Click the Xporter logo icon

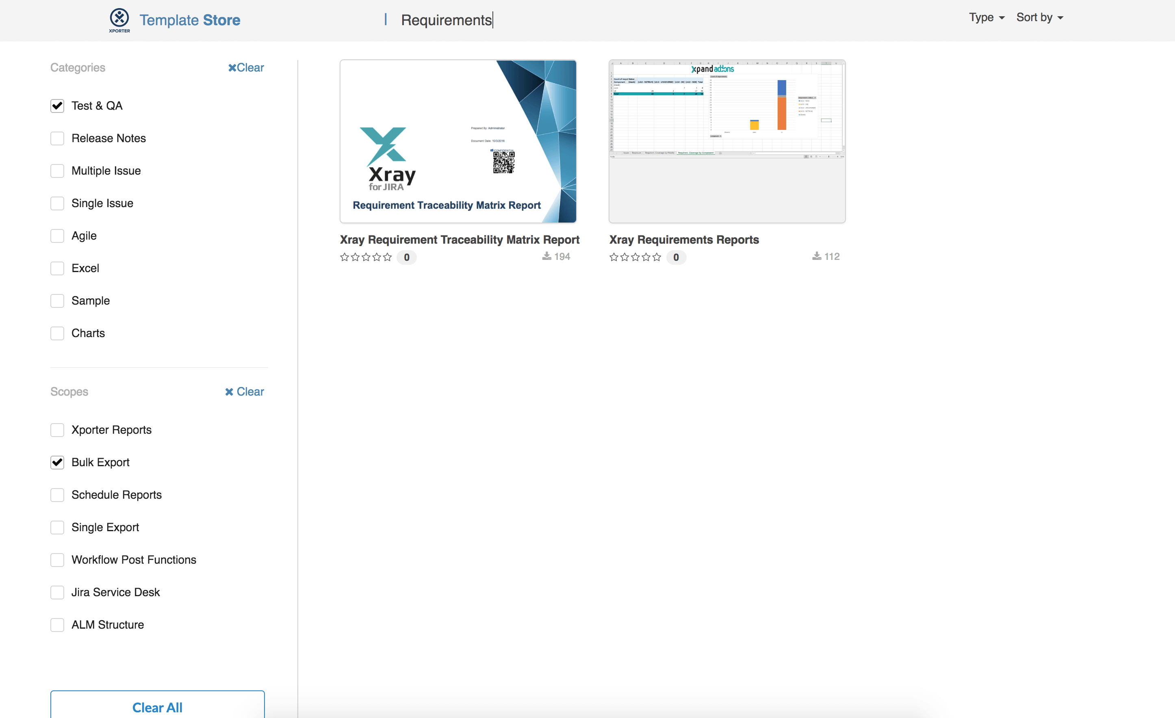point(119,20)
